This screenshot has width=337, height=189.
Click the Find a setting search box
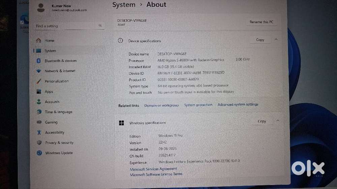pyautogui.click(x=69, y=26)
